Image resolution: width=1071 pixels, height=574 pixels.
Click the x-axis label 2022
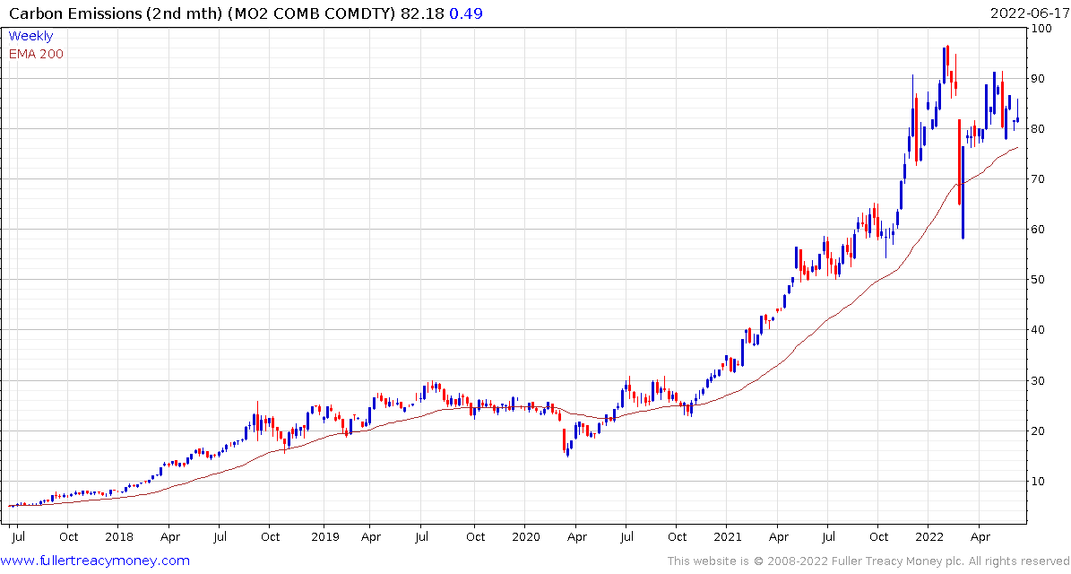[928, 536]
